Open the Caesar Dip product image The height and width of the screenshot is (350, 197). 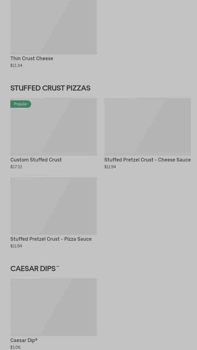click(x=54, y=307)
